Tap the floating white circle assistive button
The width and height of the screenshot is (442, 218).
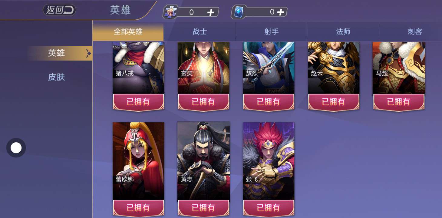[16, 148]
